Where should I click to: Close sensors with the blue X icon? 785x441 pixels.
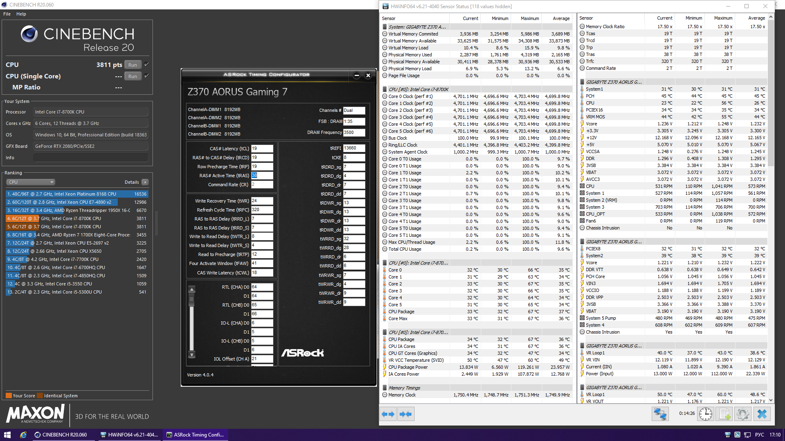tap(762, 414)
